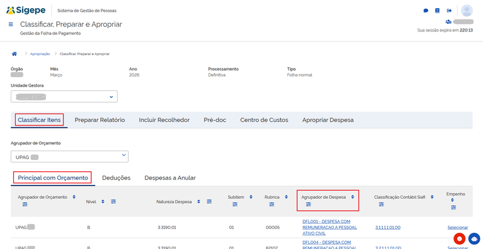This screenshot has width=483, height=249.
Task: Click the Ano value 2026
Action: (x=134, y=75)
